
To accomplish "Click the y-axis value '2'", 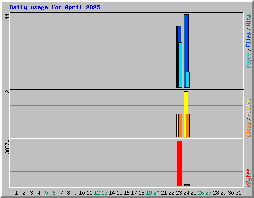I will (7, 91).
